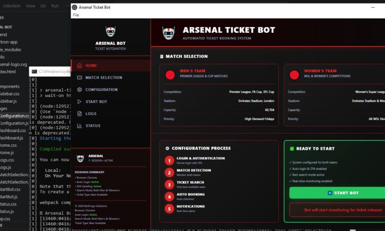Click the Match Selection sidebar icon
This screenshot has width=385, height=231.
click(x=80, y=78)
